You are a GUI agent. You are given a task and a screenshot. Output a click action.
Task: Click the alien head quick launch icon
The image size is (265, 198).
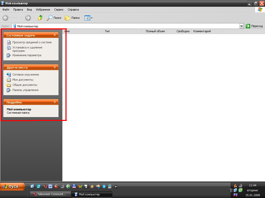coord(86,186)
